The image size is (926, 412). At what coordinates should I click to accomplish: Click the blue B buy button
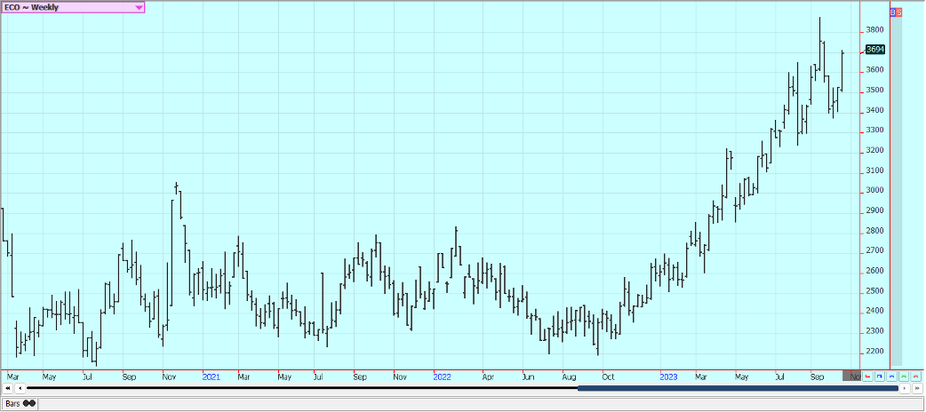click(x=892, y=12)
